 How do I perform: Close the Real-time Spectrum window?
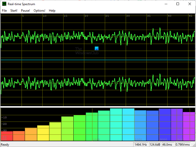(x=190, y=4)
